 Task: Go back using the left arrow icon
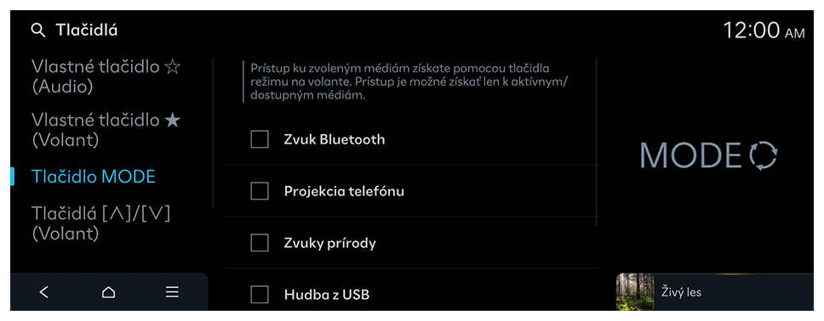(44, 292)
